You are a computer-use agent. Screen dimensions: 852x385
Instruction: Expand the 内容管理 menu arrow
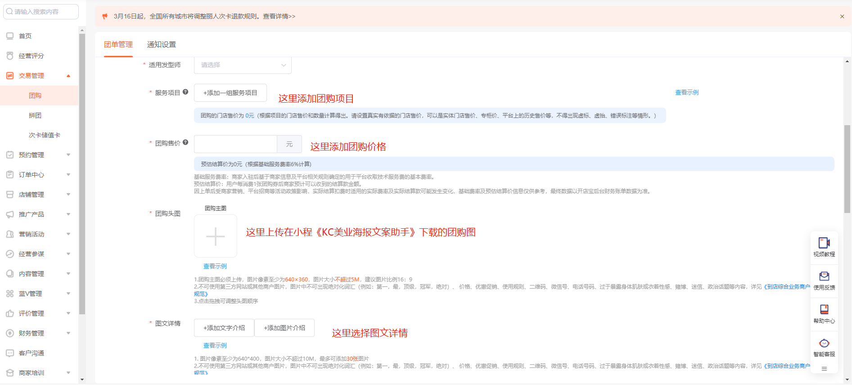68,274
